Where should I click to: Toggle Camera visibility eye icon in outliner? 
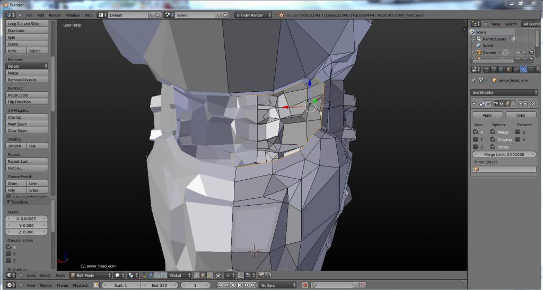(x=518, y=52)
